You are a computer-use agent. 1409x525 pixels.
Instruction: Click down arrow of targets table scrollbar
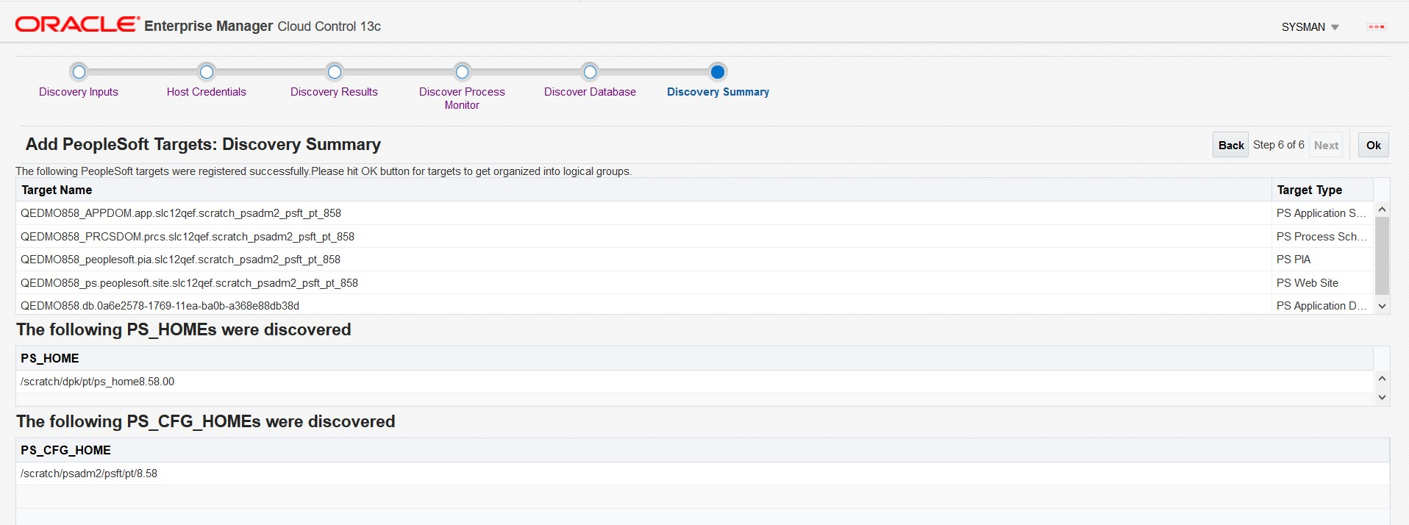point(1382,306)
